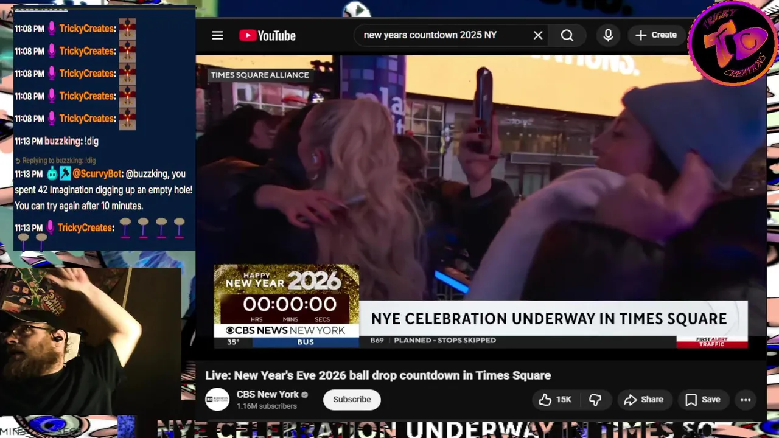The image size is (779, 438).
Task: Clear the search box with X
Action: 538,35
